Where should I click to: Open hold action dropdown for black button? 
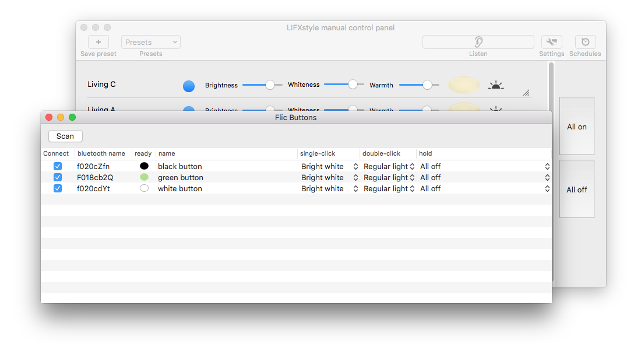(485, 166)
